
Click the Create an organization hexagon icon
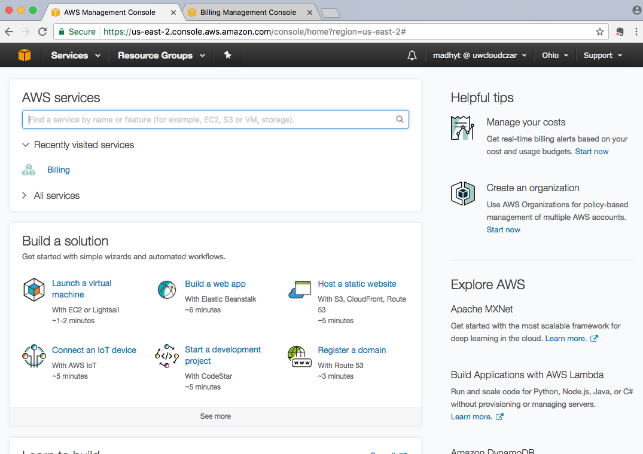pyautogui.click(x=462, y=193)
